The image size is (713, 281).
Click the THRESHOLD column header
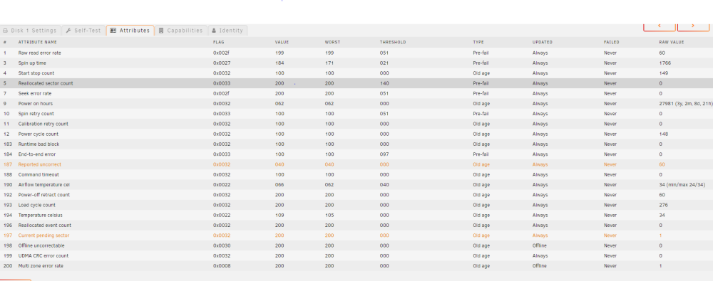pyautogui.click(x=393, y=42)
